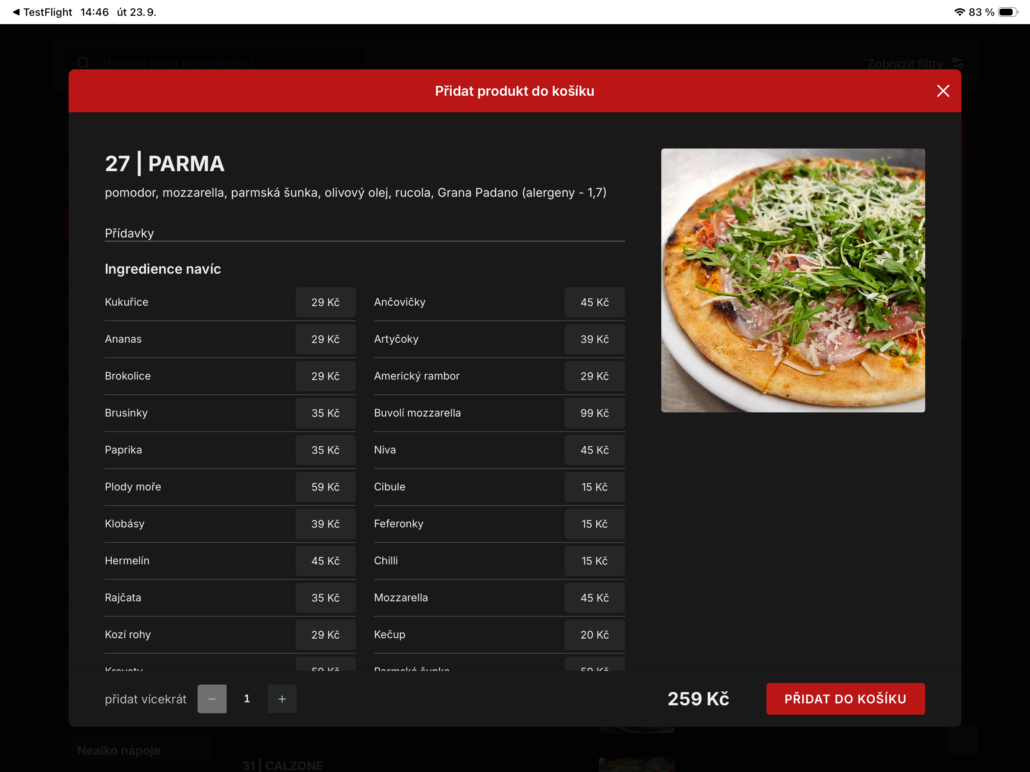Click the Rajčata ingredient label
Viewport: 1030px width, 772px height.
point(123,597)
